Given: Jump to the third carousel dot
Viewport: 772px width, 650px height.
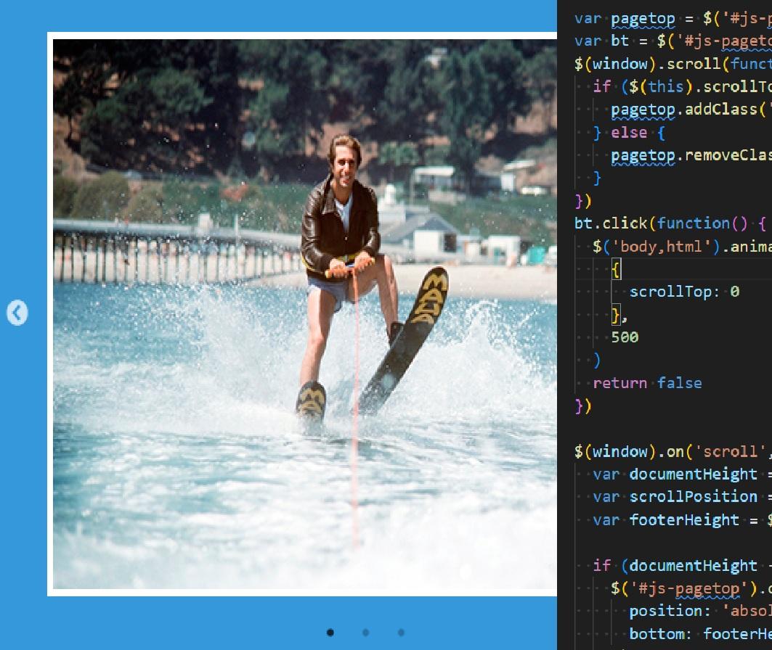Looking at the screenshot, I should (401, 632).
